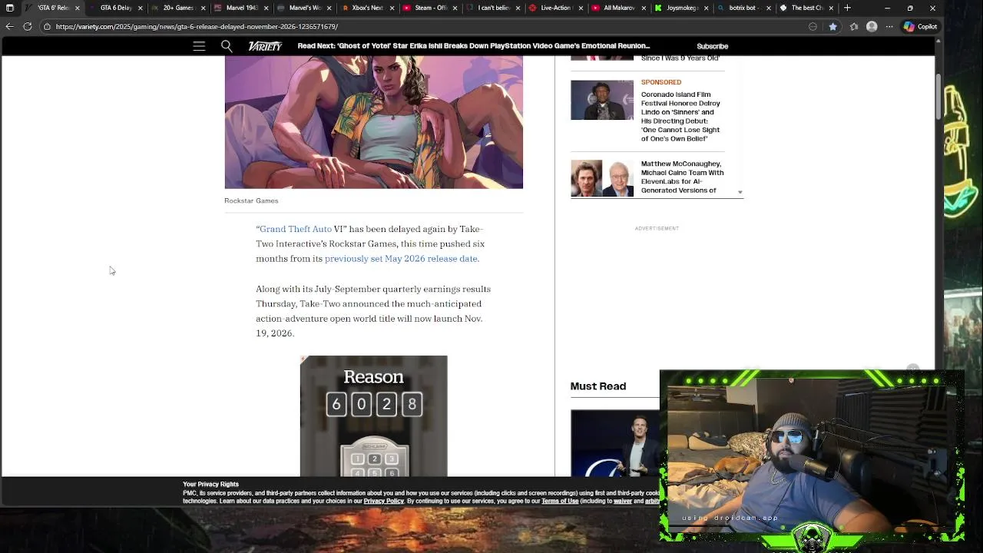Close the Steam tab

pos(455,8)
